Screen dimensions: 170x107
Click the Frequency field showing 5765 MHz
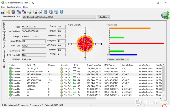click(34, 60)
